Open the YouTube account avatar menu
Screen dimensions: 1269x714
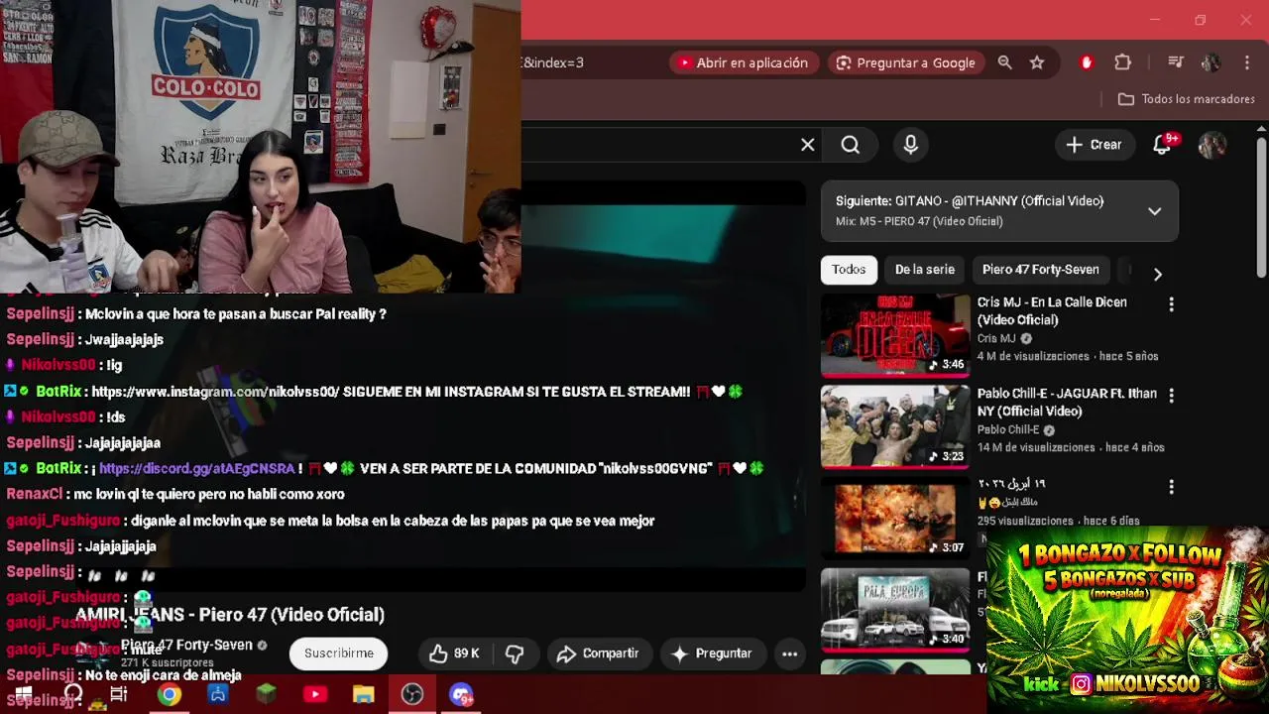tap(1211, 145)
